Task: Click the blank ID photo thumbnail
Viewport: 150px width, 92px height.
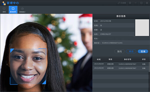Action: click(x=142, y=28)
